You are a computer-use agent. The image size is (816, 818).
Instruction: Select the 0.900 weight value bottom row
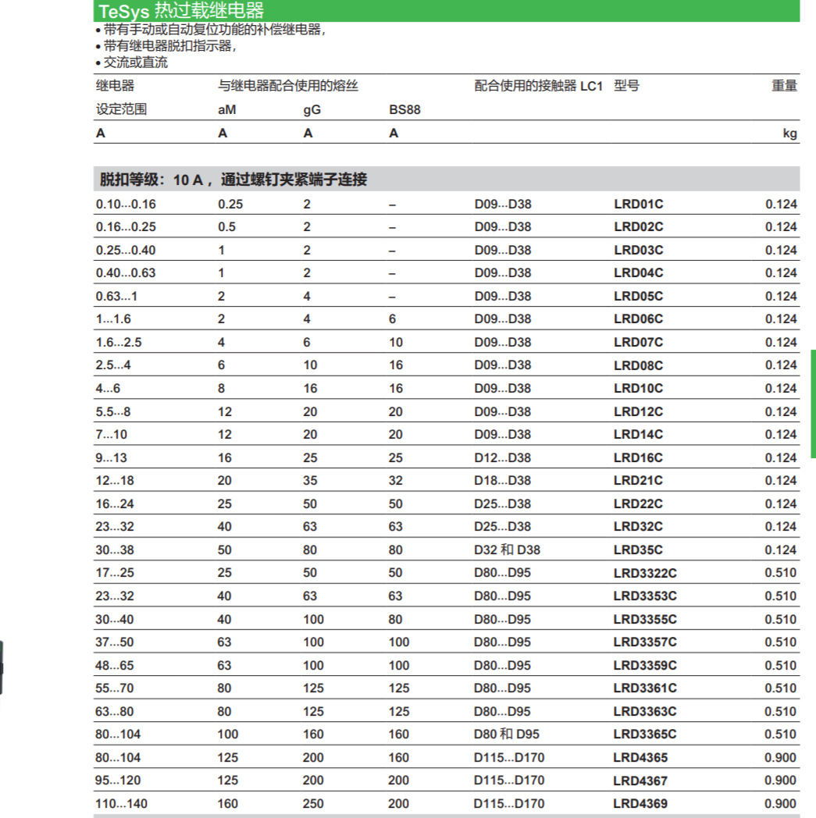[780, 803]
